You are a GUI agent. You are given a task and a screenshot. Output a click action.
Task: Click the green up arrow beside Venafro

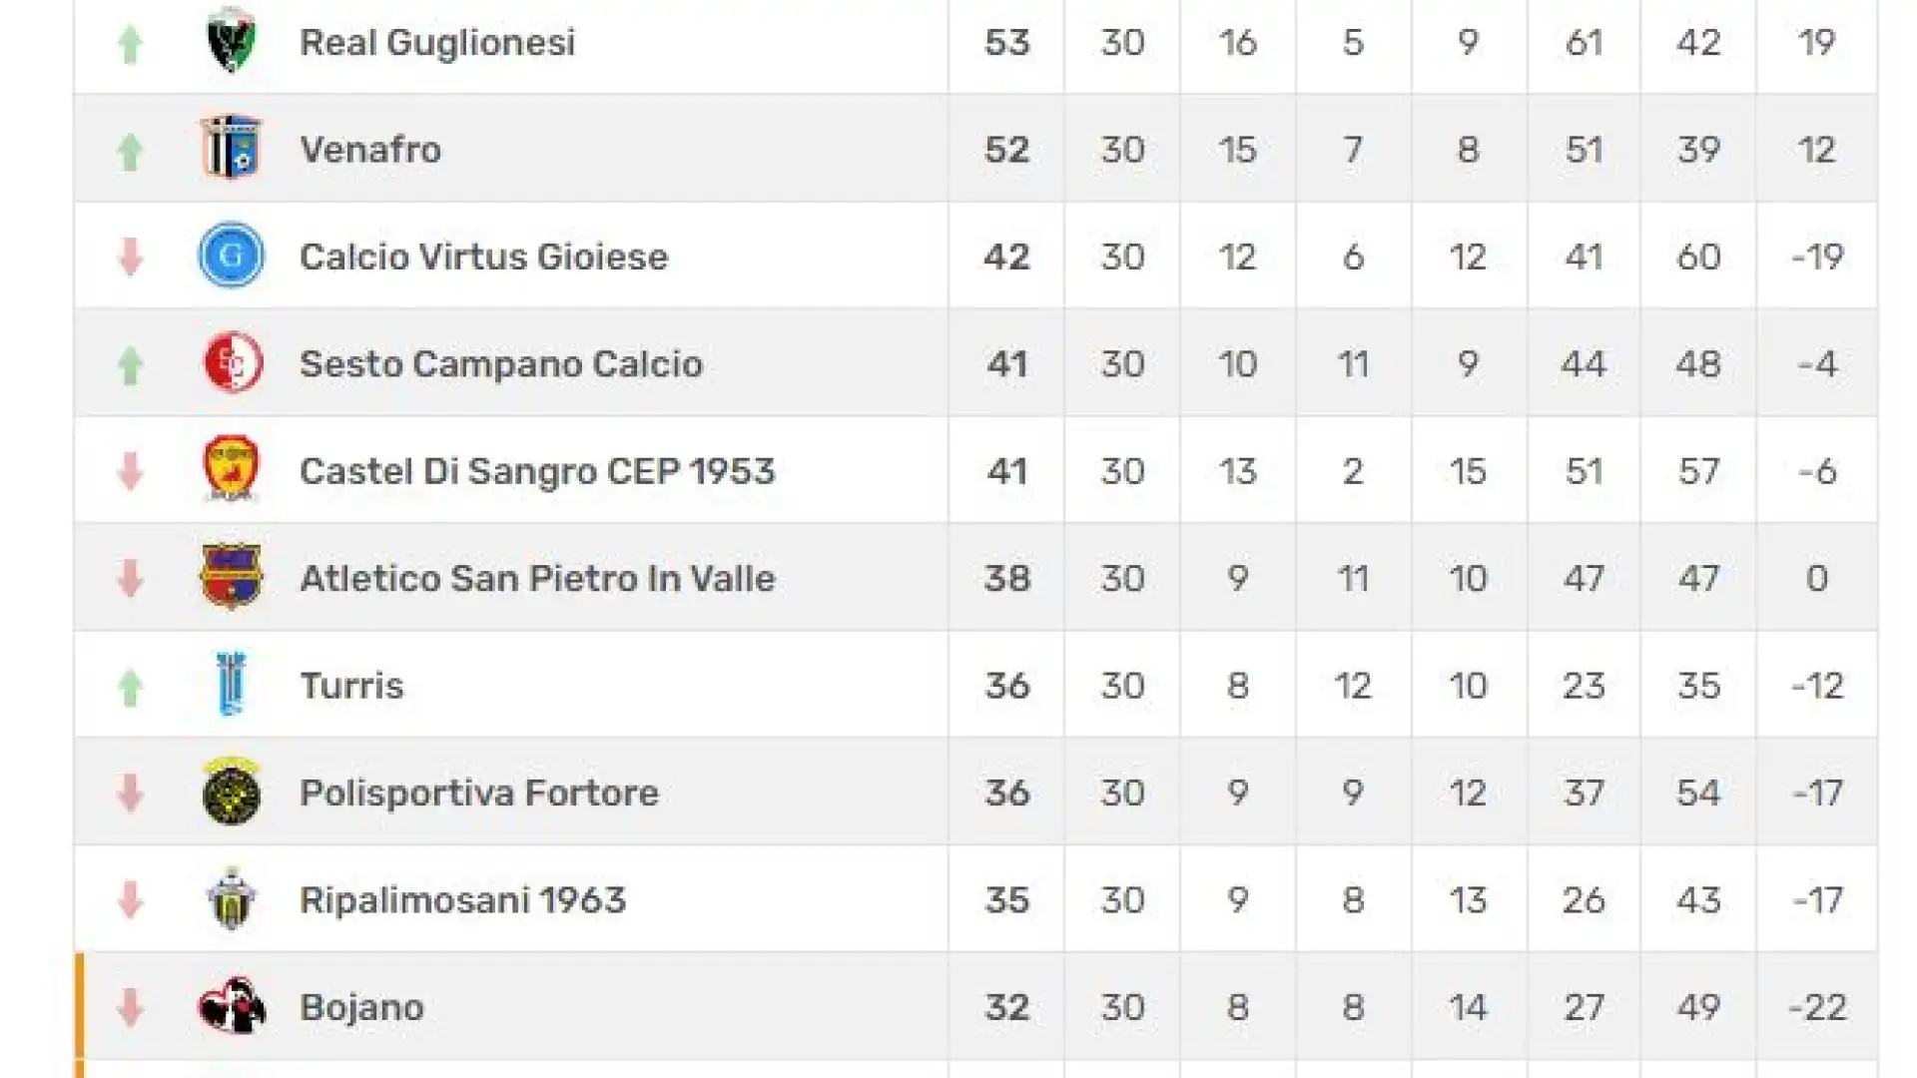click(130, 151)
